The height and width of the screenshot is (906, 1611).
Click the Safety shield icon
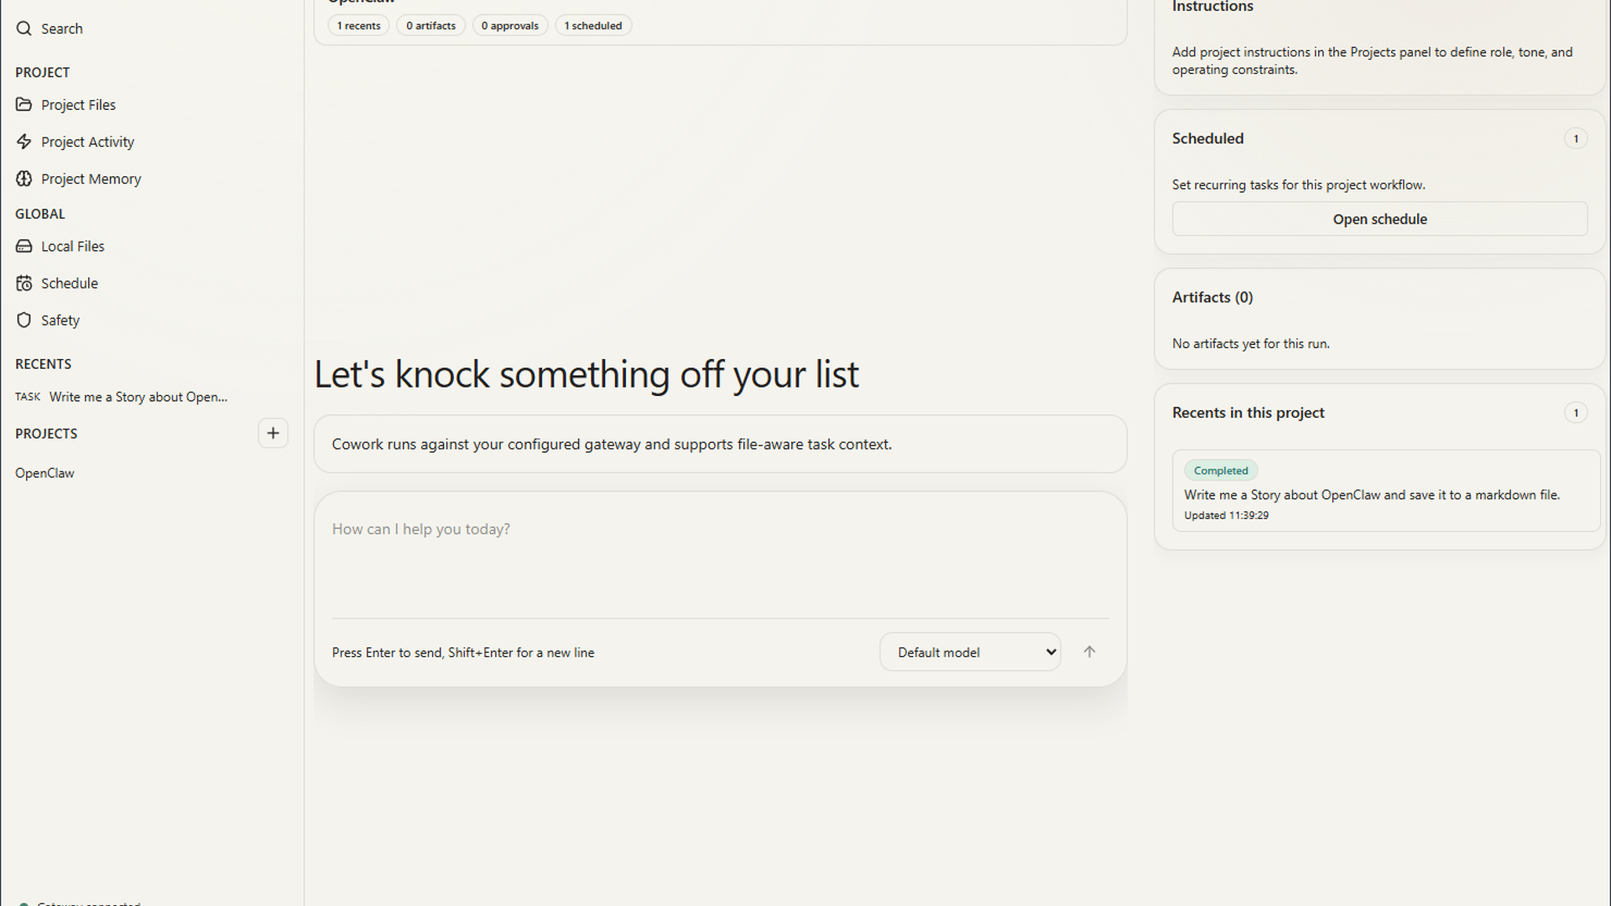click(23, 320)
